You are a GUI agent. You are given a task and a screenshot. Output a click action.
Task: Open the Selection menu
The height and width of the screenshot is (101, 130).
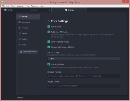pyautogui.click(x=20, y=6)
